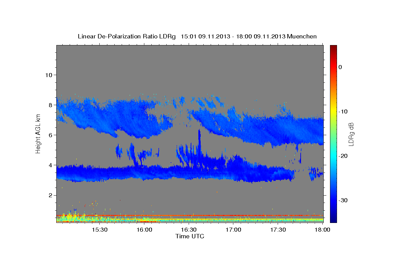Screen dimensions: 400x267
Task: Click the height tick label 6
Action: click(50, 135)
